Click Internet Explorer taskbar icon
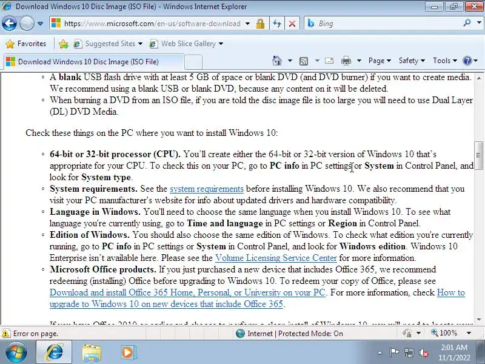Image resolution: width=485 pixels, height=364 pixels. click(x=54, y=352)
